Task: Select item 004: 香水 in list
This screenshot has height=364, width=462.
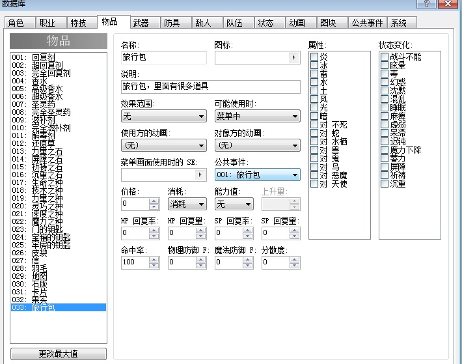Action: [x=59, y=81]
